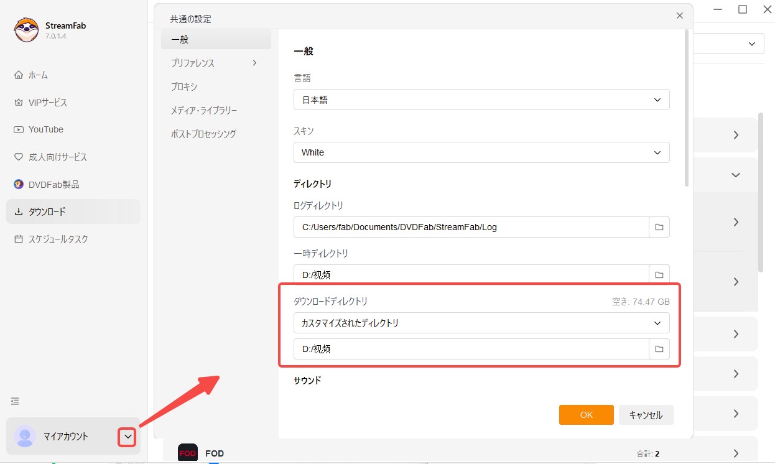Browse folder for 一時ディレクトリ path
The image size is (775, 464).
[x=659, y=274]
